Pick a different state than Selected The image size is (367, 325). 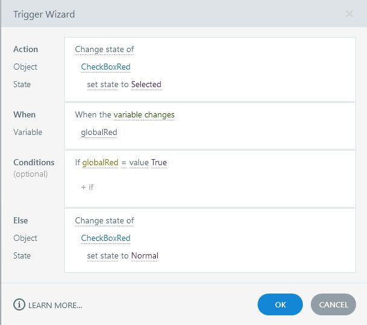[x=146, y=84]
